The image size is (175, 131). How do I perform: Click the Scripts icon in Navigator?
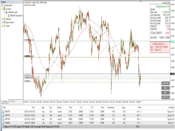(x=4, y=26)
